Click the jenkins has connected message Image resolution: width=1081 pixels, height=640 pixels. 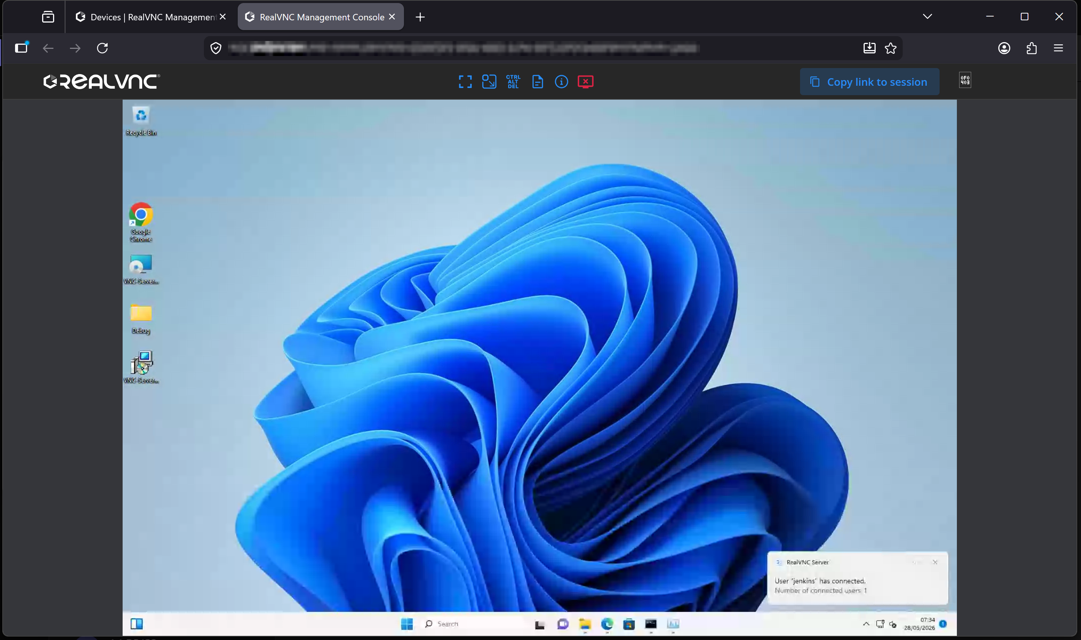820,581
